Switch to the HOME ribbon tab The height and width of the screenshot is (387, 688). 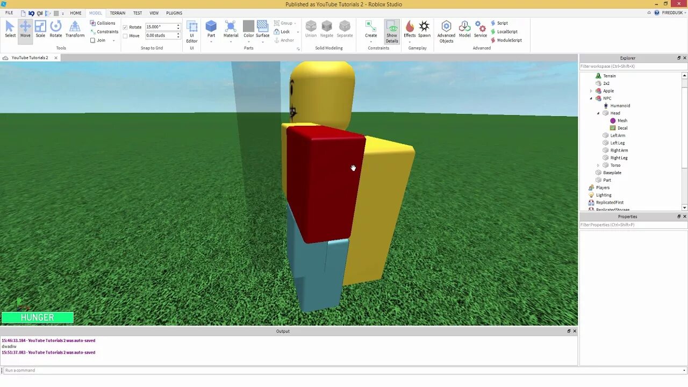coord(76,13)
